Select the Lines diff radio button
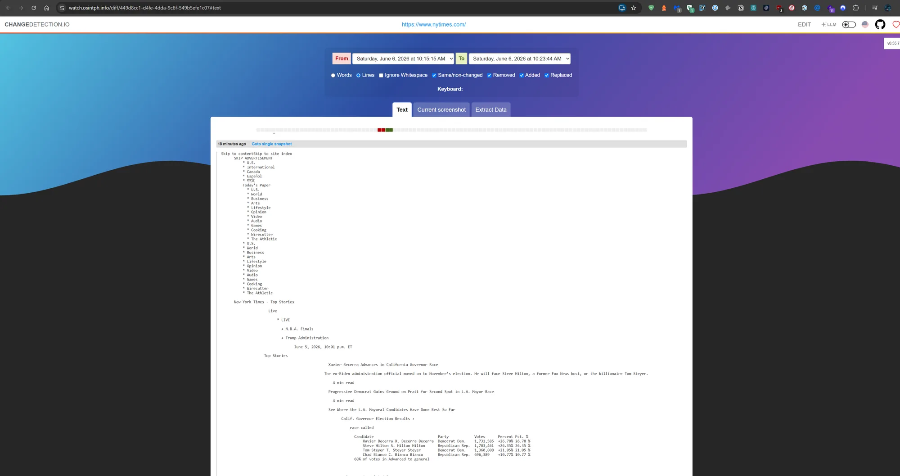900x476 pixels. [358, 75]
